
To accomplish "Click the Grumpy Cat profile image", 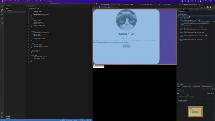I will 126,20.
